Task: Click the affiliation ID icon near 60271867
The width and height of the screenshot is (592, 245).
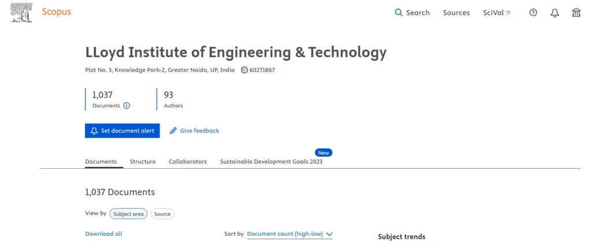Action: (244, 70)
